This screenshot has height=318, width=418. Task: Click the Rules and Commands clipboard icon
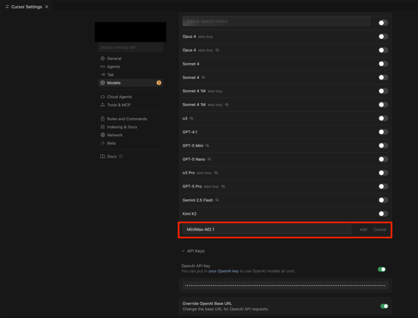(x=103, y=119)
